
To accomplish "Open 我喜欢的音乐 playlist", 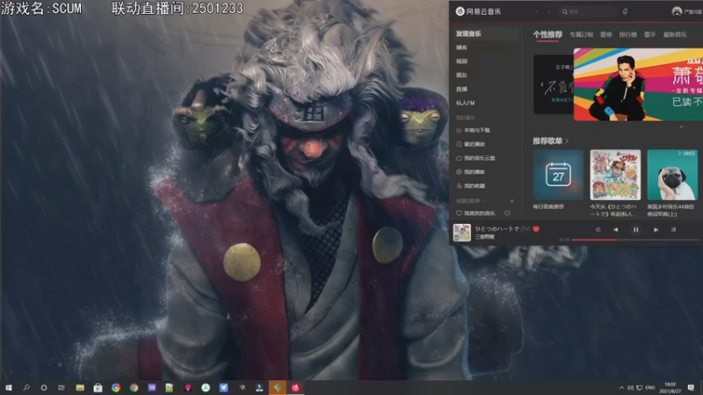I will (475, 213).
